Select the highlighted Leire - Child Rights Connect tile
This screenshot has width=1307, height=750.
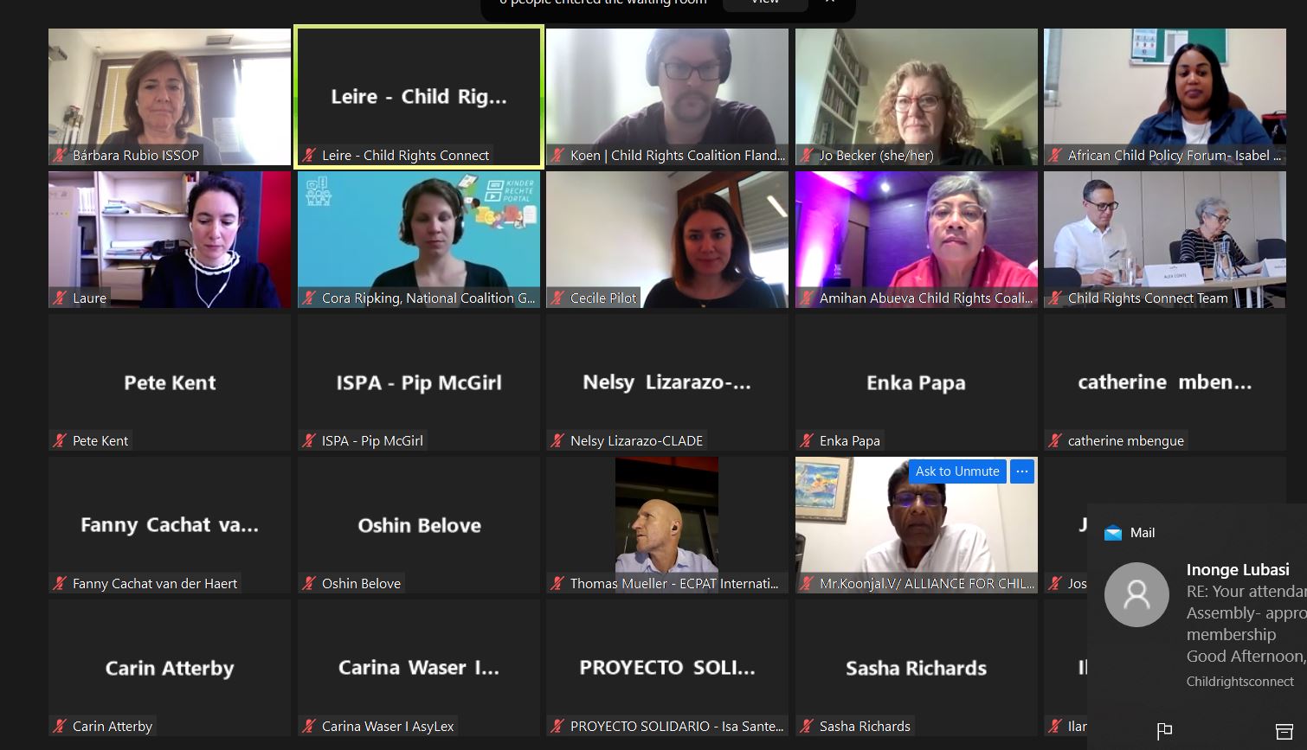pos(419,97)
